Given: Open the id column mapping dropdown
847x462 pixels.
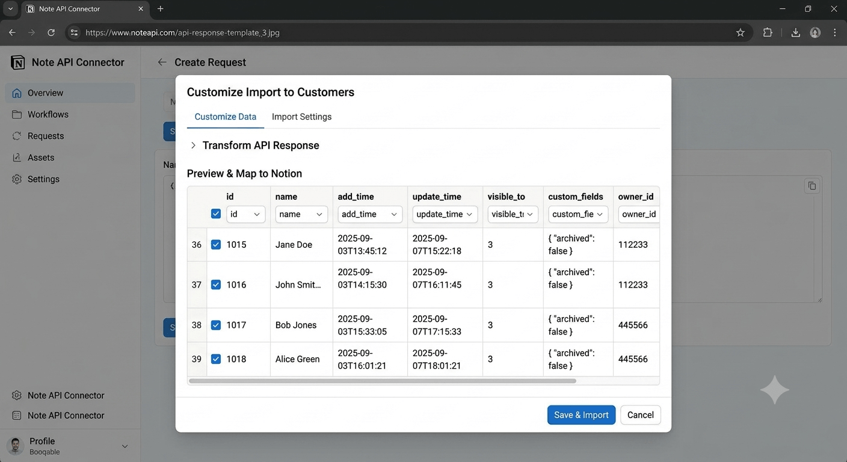Looking at the screenshot, I should click(x=246, y=214).
